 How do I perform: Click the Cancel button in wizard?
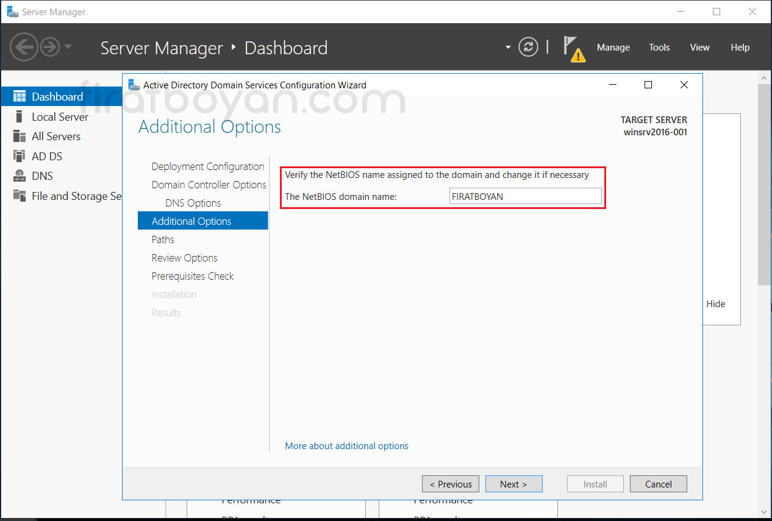[659, 484]
